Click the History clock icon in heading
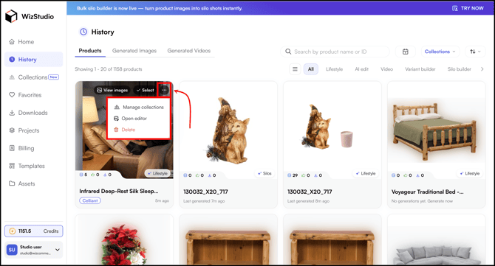495x266 pixels. click(83, 32)
